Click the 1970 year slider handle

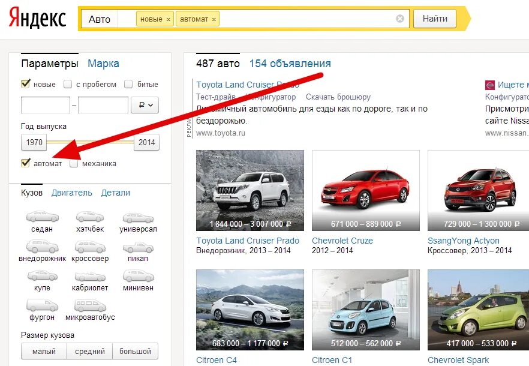34,142
